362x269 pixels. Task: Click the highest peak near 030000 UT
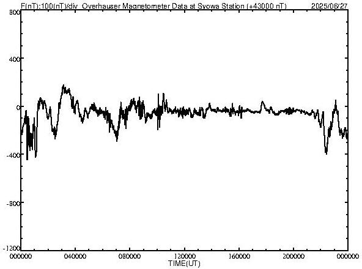(64, 86)
